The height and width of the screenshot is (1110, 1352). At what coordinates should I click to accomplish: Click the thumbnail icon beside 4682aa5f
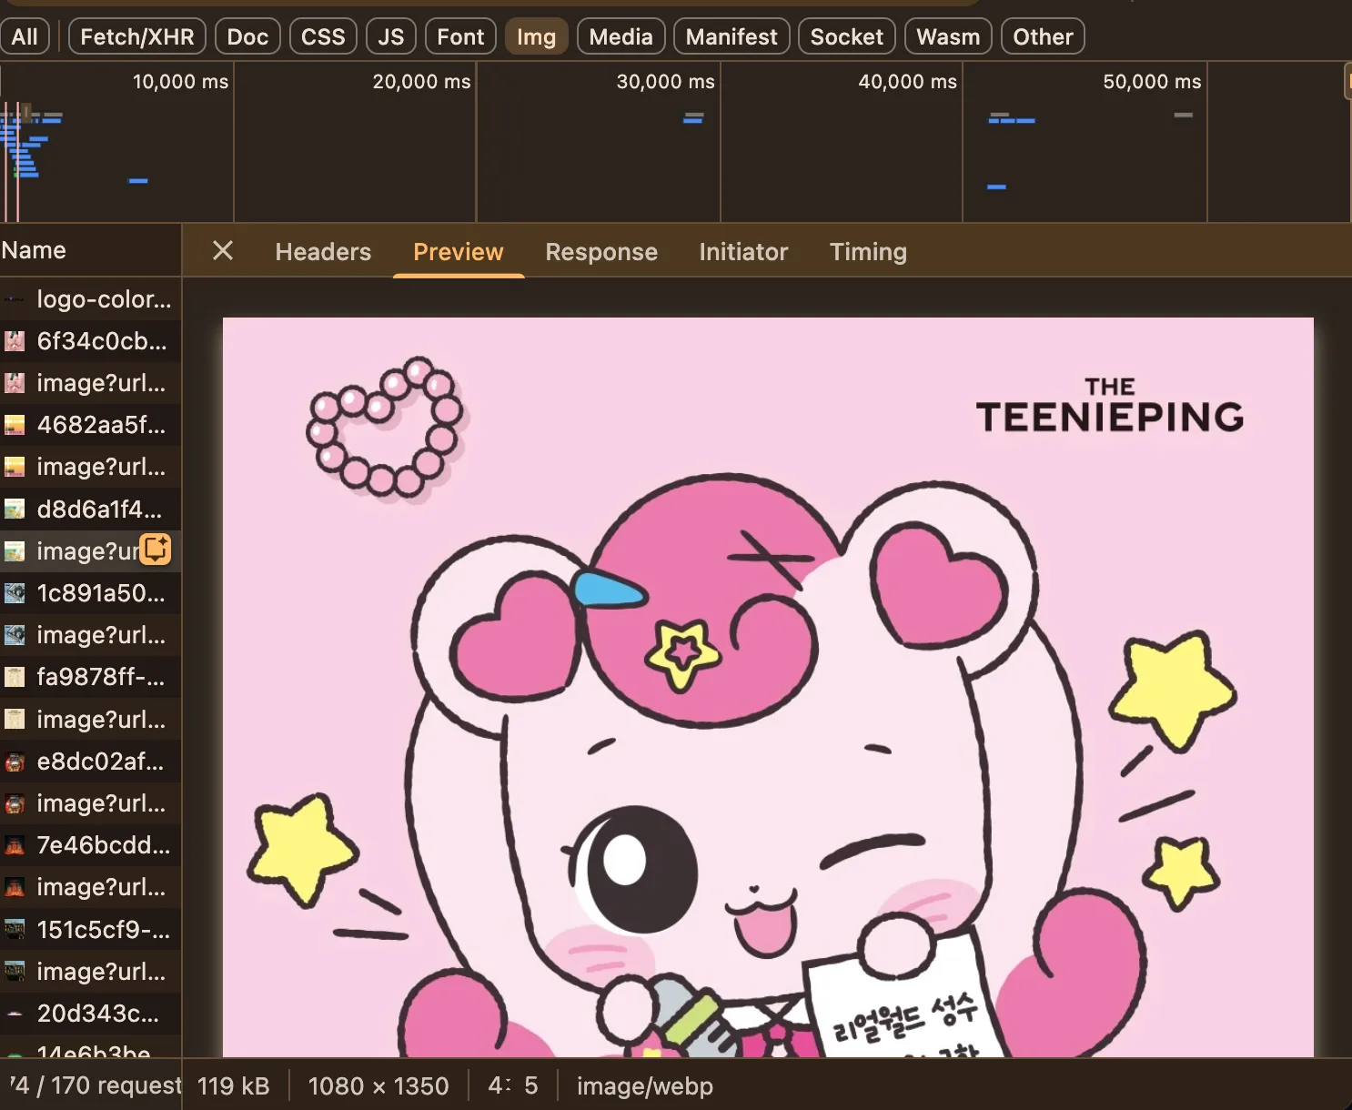click(x=15, y=425)
